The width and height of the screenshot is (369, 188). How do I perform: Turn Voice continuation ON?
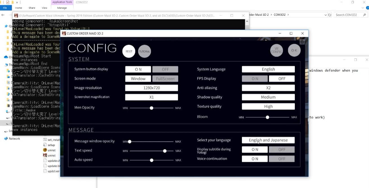pyautogui.click(x=255, y=159)
